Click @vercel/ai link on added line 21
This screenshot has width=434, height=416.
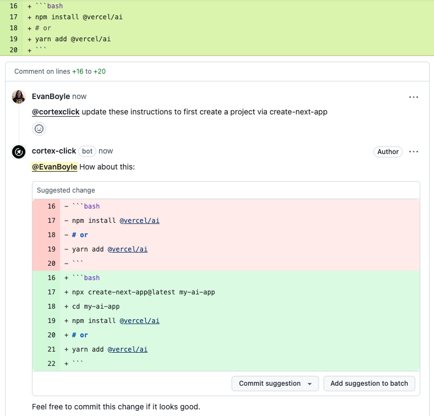tap(128, 349)
